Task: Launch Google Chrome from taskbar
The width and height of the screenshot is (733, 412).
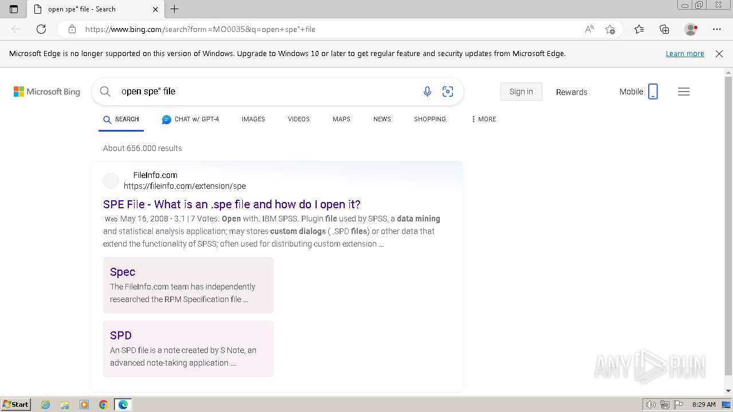Action: pos(104,405)
